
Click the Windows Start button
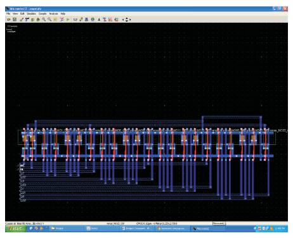click(15, 229)
